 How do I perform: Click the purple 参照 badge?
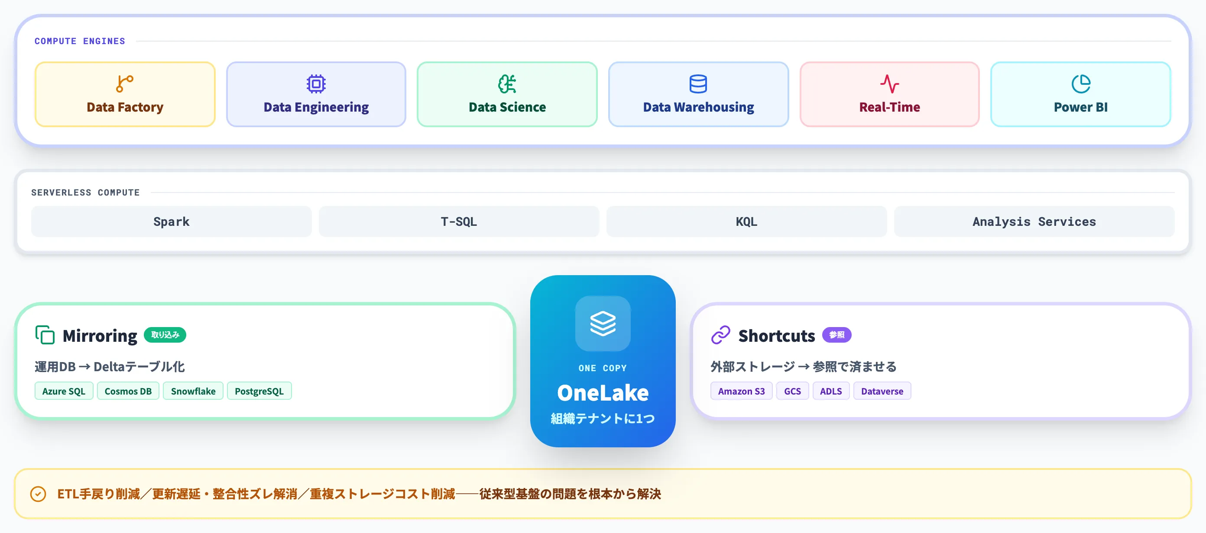tap(836, 335)
